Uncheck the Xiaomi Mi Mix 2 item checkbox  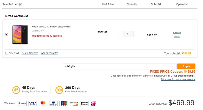(7, 34)
